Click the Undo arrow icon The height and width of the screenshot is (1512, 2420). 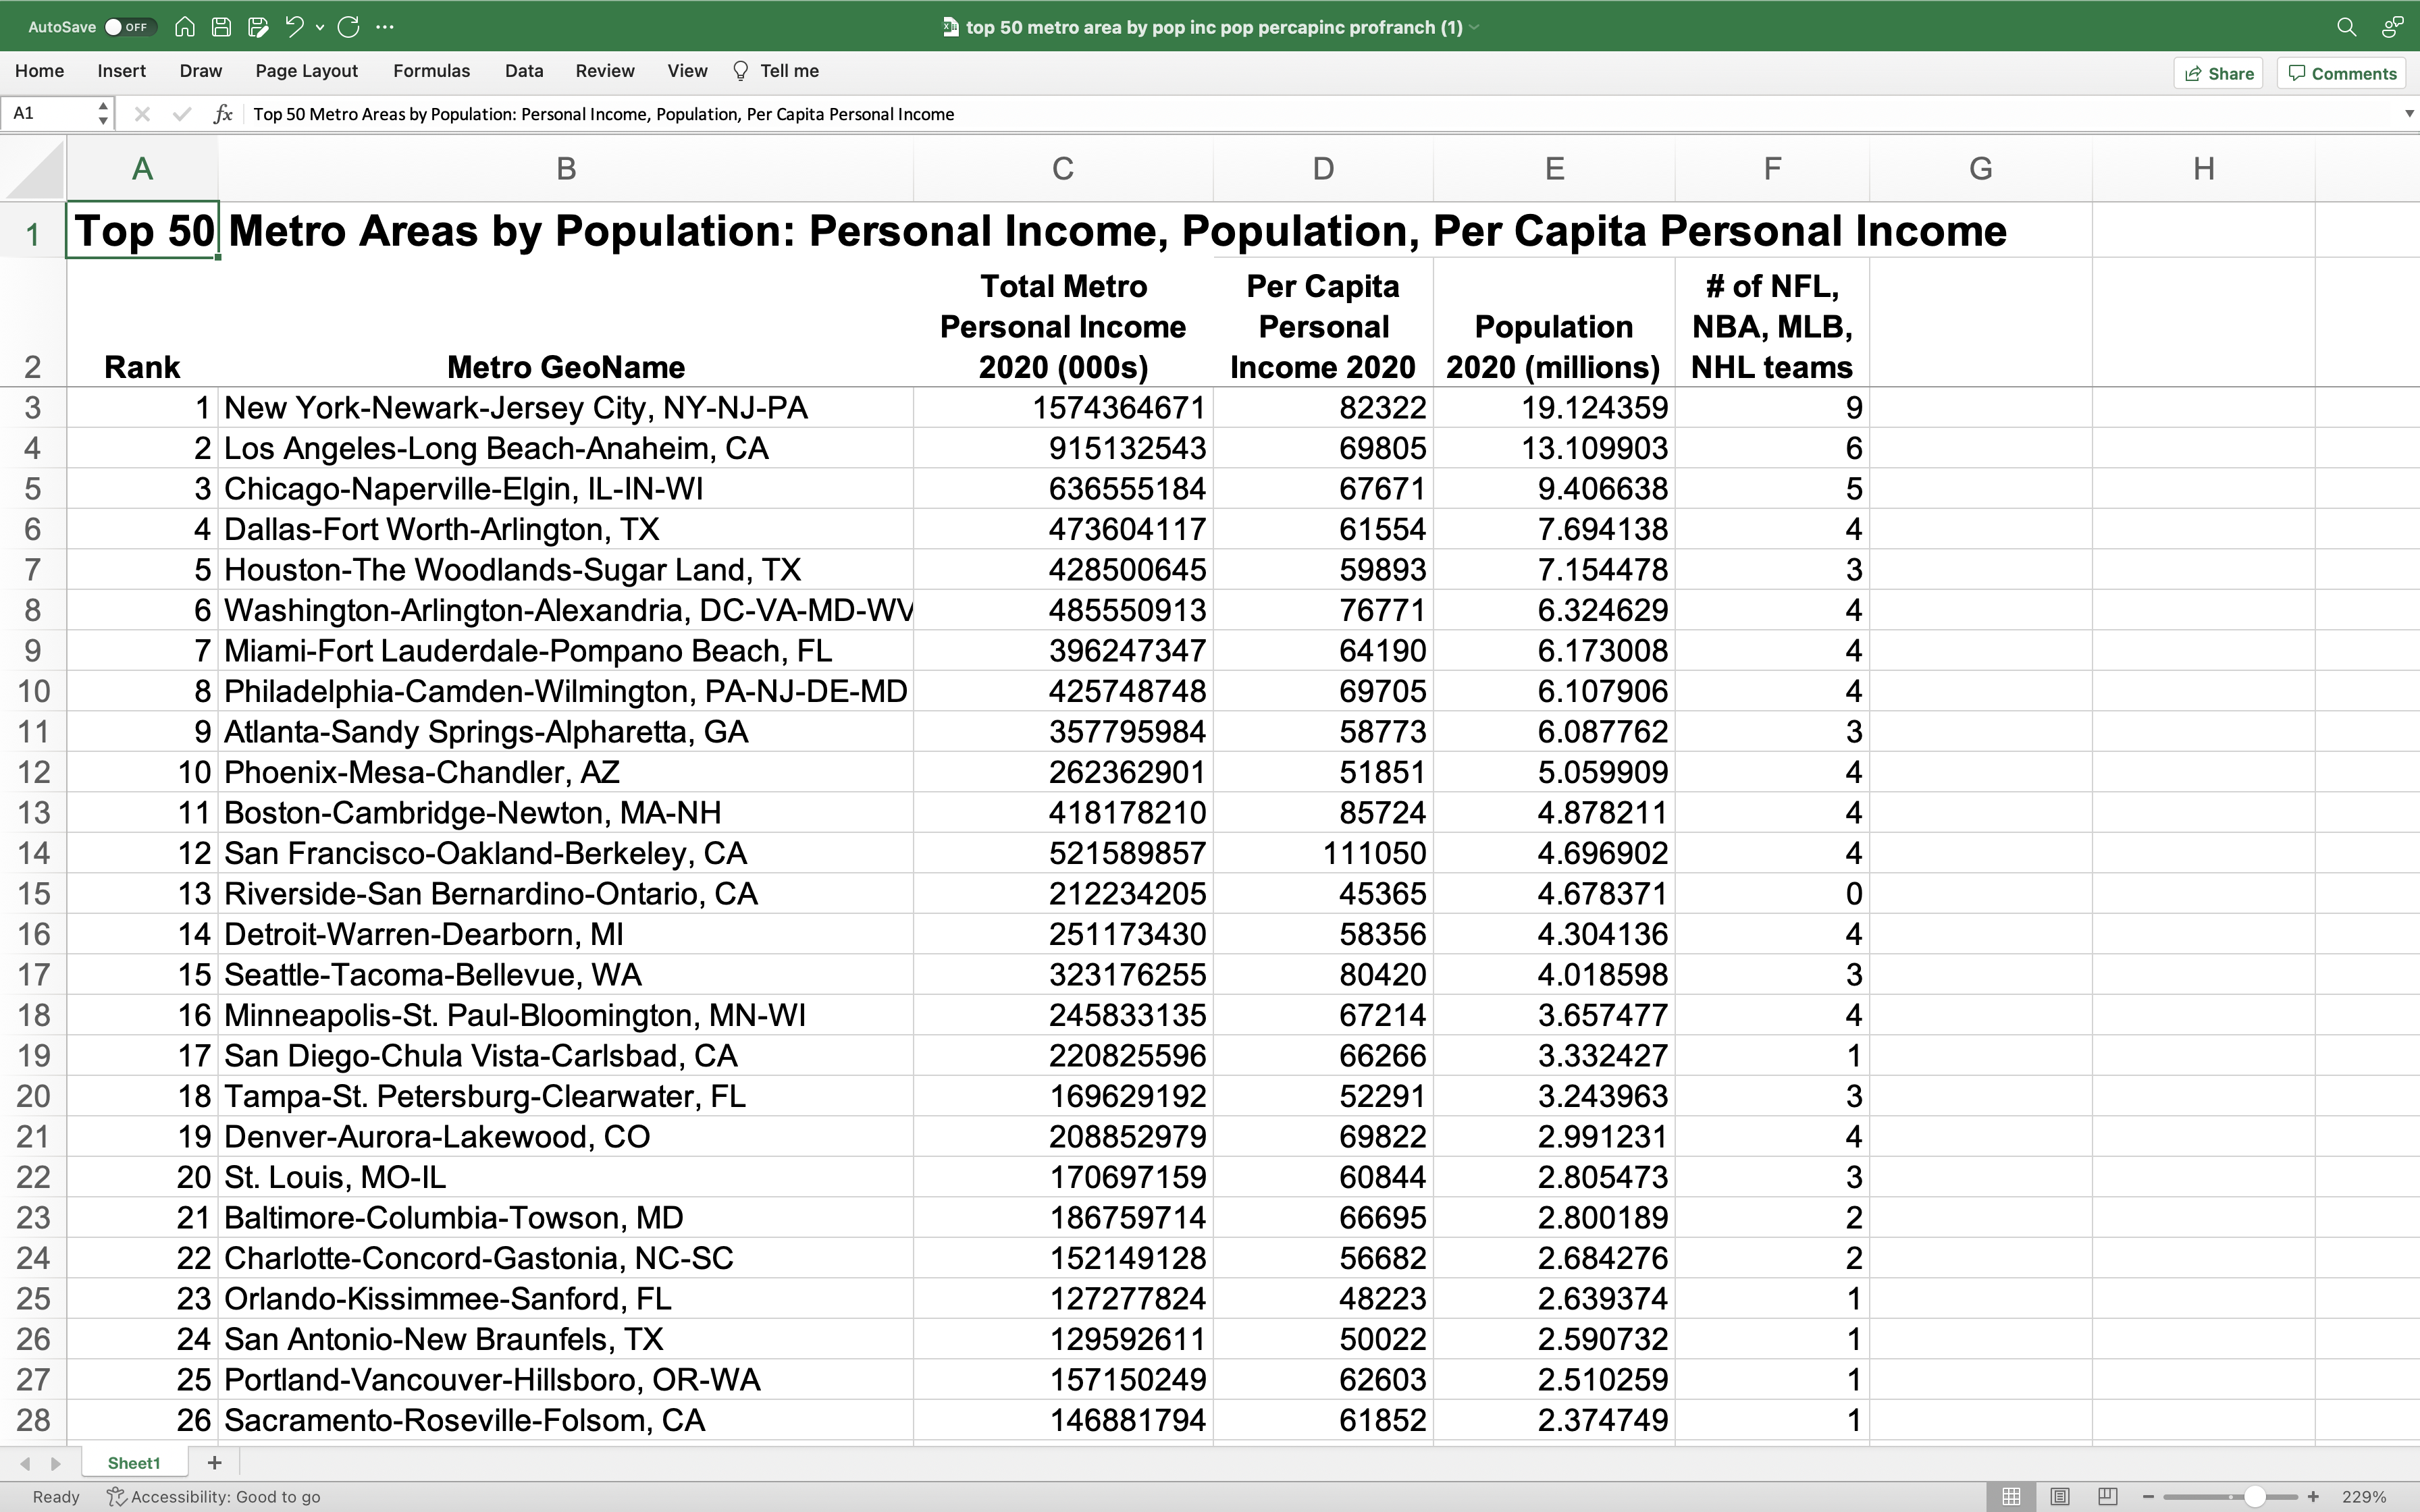(294, 27)
